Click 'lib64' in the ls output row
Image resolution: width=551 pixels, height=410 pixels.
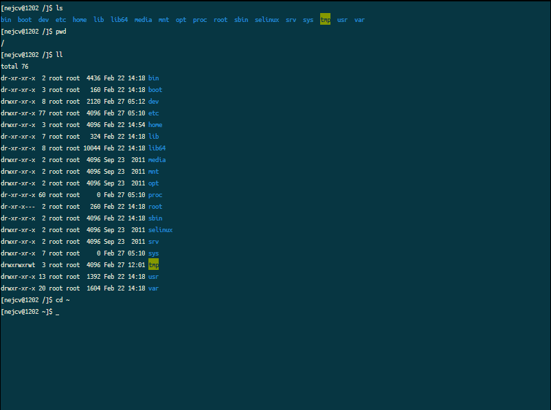coord(119,20)
